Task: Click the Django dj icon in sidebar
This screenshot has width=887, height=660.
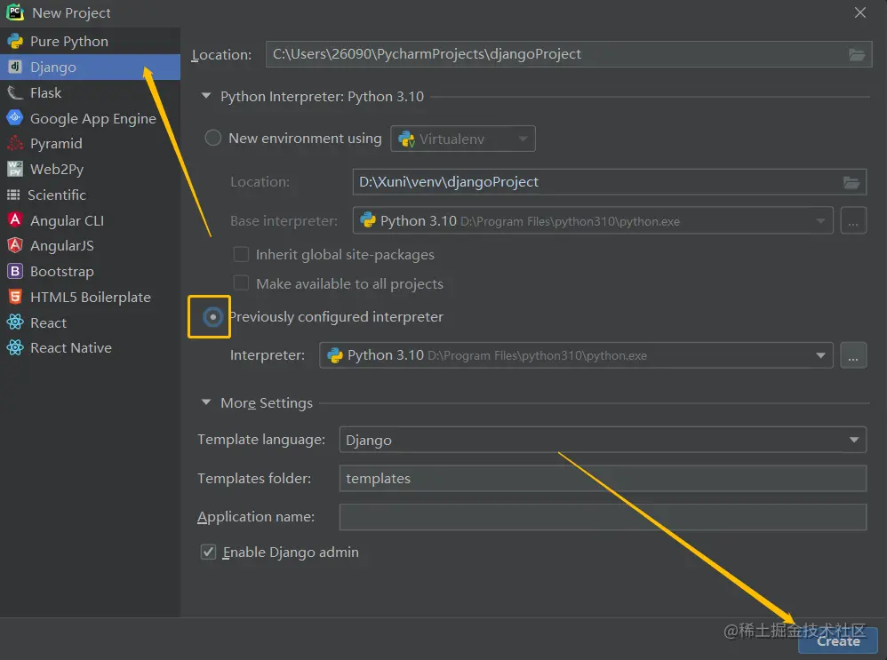Action: tap(15, 67)
